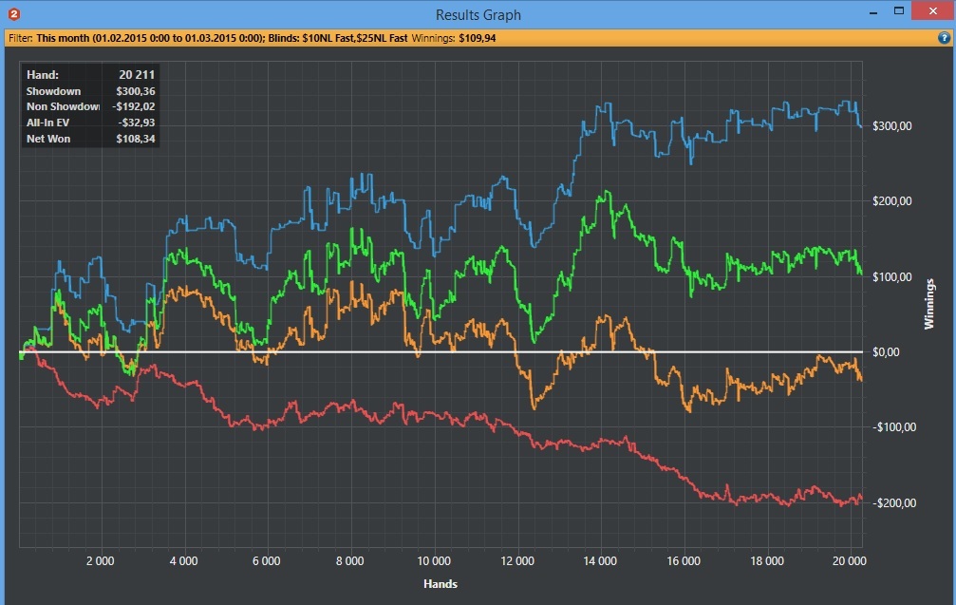956x605 pixels.
Task: Minimize the Results Graph window
Action: point(873,11)
